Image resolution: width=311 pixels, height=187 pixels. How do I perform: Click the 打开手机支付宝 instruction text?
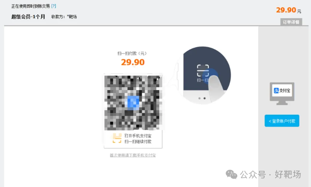(x=138, y=136)
